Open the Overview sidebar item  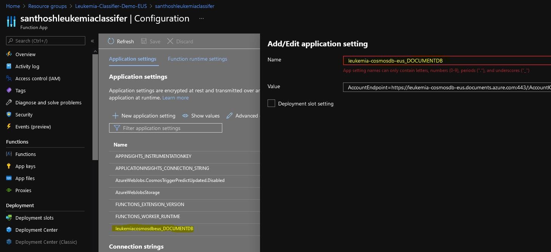25,54
